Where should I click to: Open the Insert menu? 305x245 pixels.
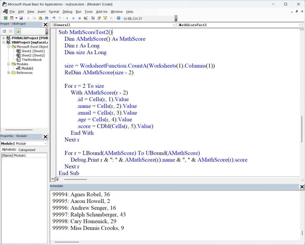coord(42,12)
